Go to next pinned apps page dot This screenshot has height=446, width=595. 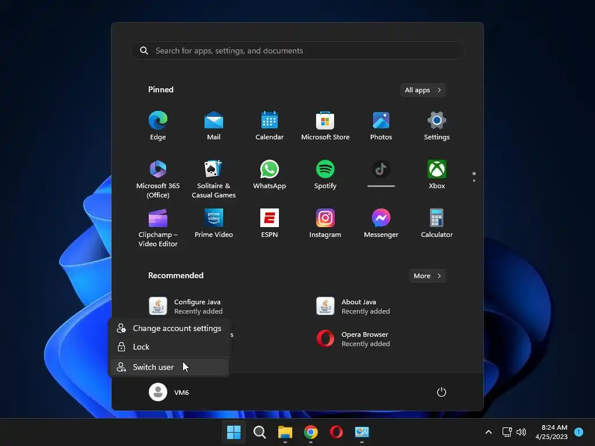pyautogui.click(x=474, y=181)
